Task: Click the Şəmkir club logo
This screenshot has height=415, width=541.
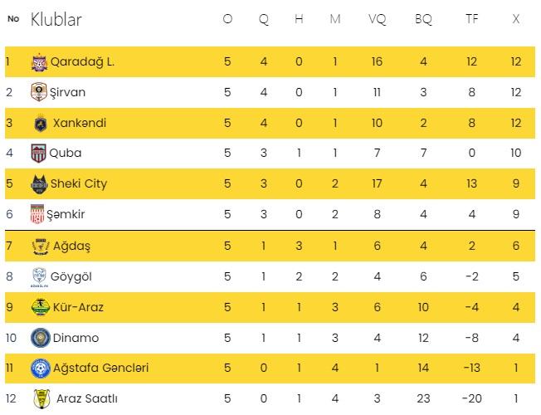Action: (37, 214)
